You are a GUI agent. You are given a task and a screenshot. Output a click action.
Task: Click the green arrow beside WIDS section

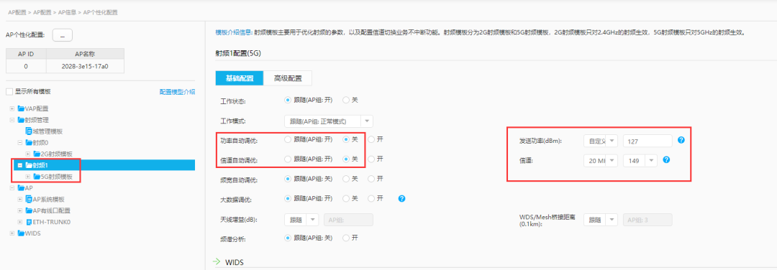point(216,261)
